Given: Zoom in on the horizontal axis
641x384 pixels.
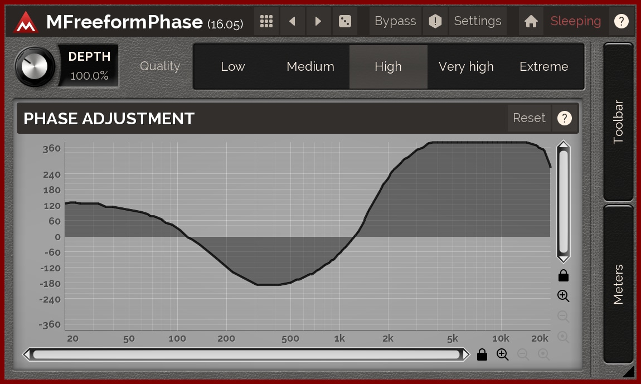Looking at the screenshot, I should [502, 354].
